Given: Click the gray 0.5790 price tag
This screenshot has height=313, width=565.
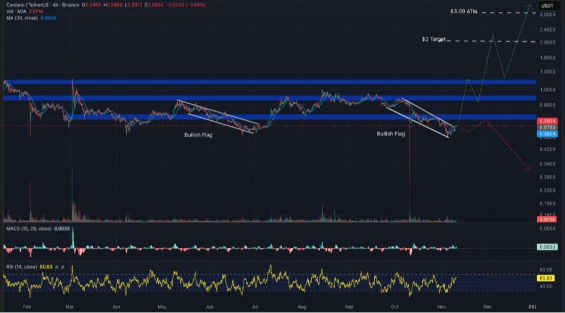Looking at the screenshot, I should tap(547, 127).
